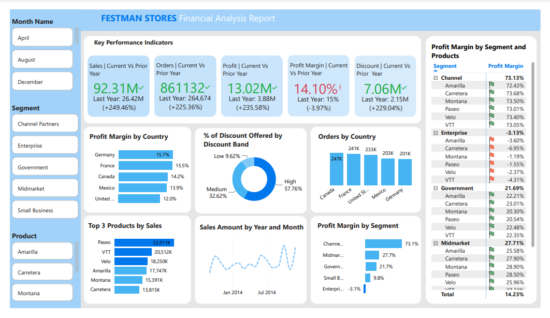The height and width of the screenshot is (318, 550).
Task: Click the green flag beside 22.48%
Action: pos(492,226)
